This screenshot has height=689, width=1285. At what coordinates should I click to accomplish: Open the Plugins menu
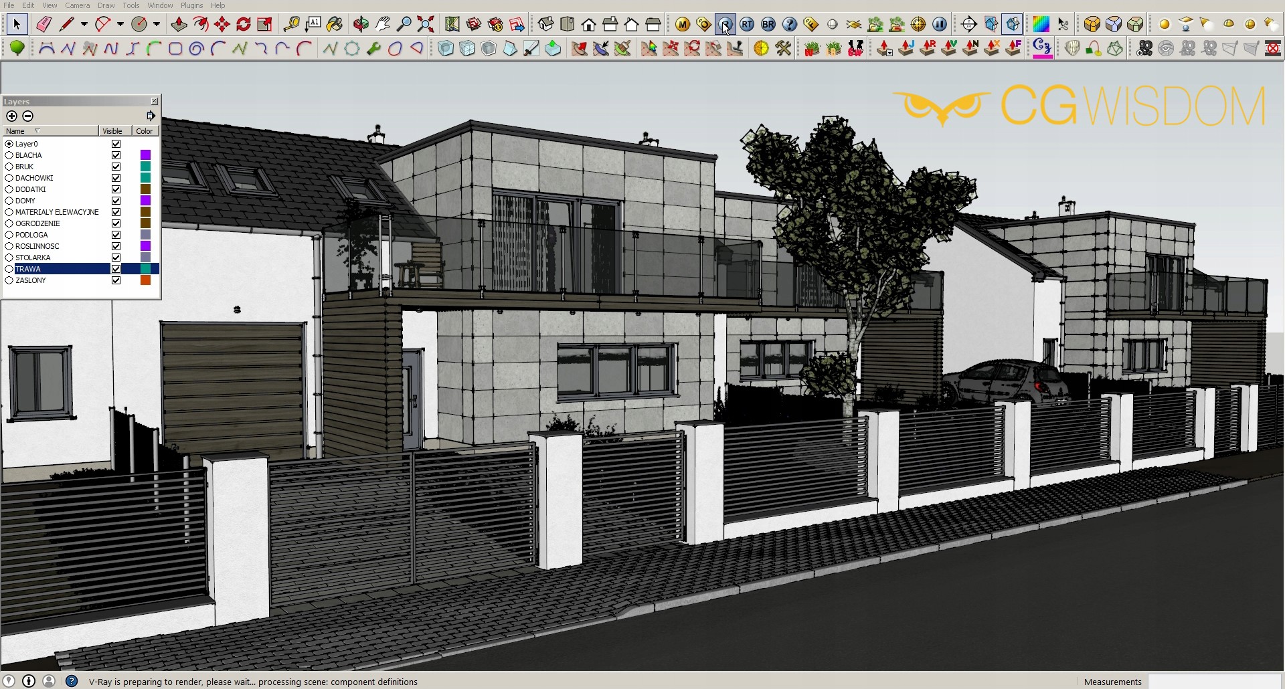coord(191,5)
